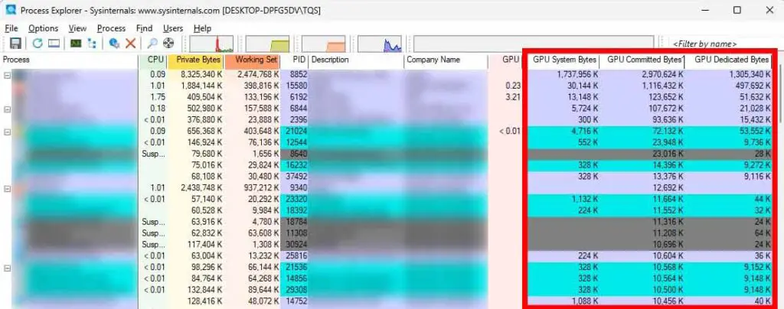Select the cell showing 1,305,340 K
The image size is (784, 309).
coord(749,75)
